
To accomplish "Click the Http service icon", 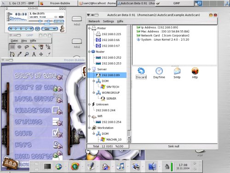I will (x=195, y=73).
